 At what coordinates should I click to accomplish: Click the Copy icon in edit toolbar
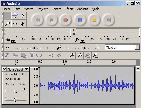[15, 55]
